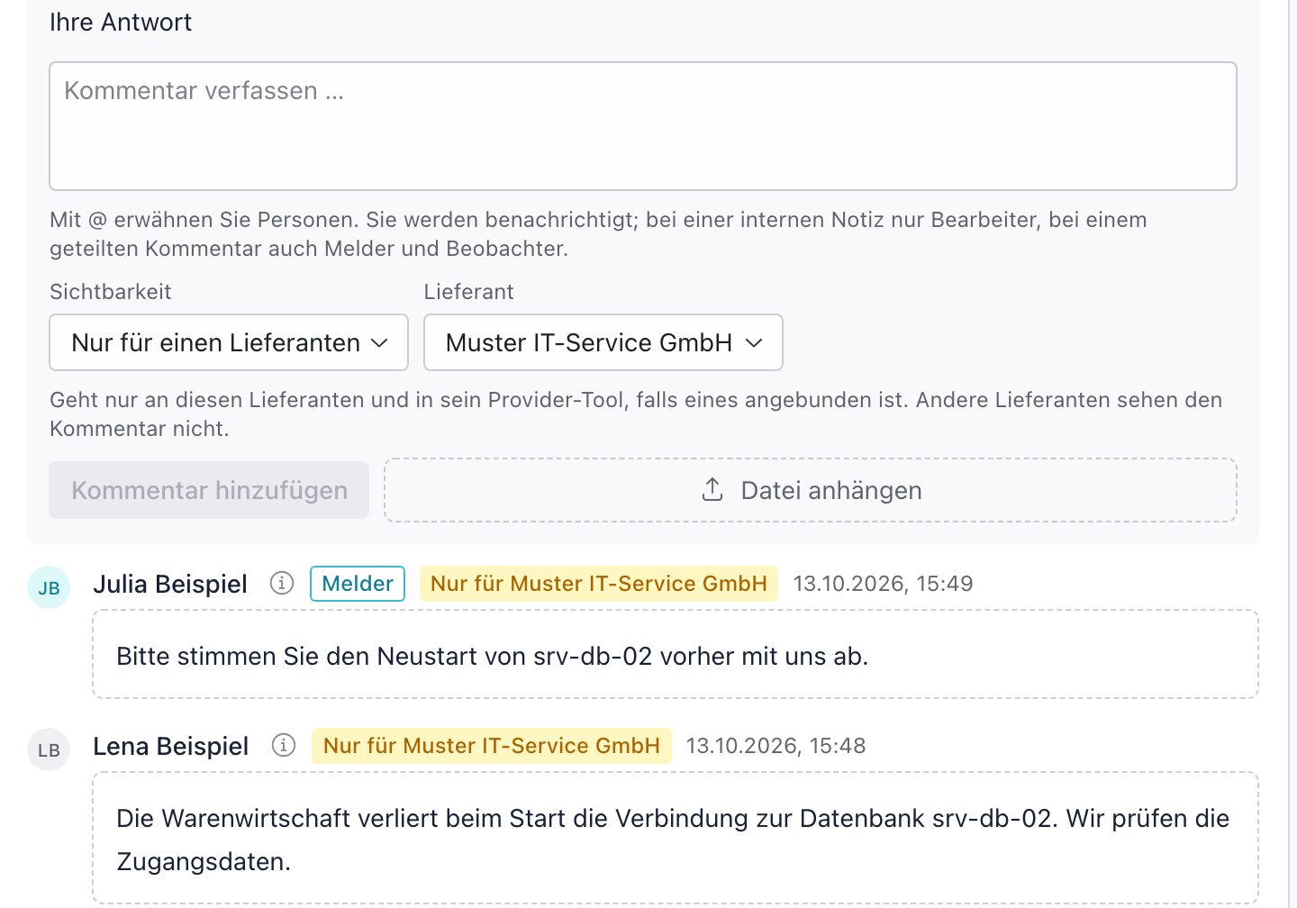Viewport: 1297px width, 908px height.
Task: Click the Sichtbarkeit label
Action: click(111, 292)
